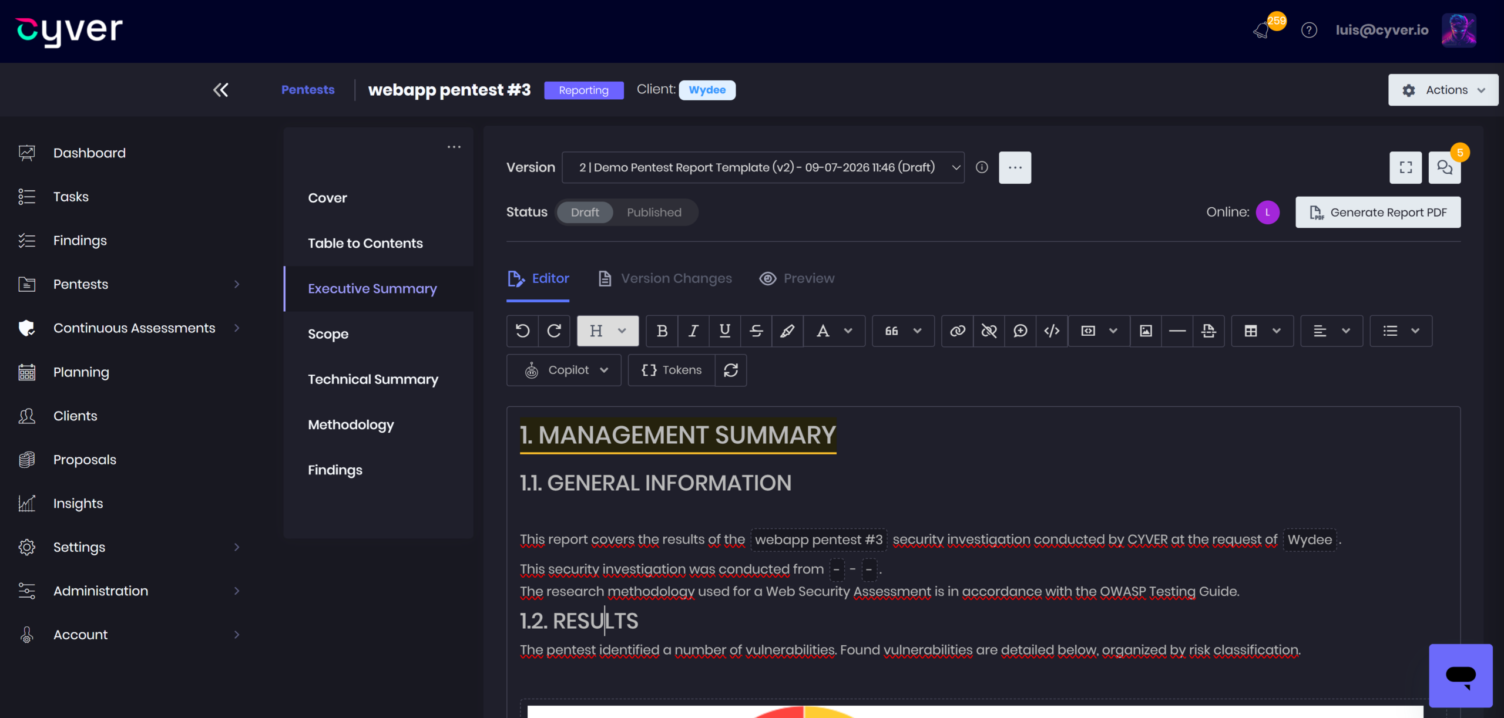Screen dimensions: 1504x718
Task: Insert a horizontal line
Action: (1177, 331)
